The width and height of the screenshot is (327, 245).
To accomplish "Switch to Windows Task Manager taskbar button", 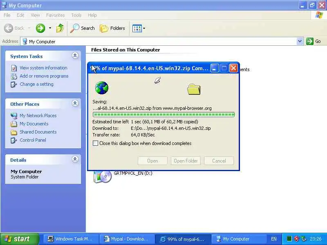I will pos(70,239).
